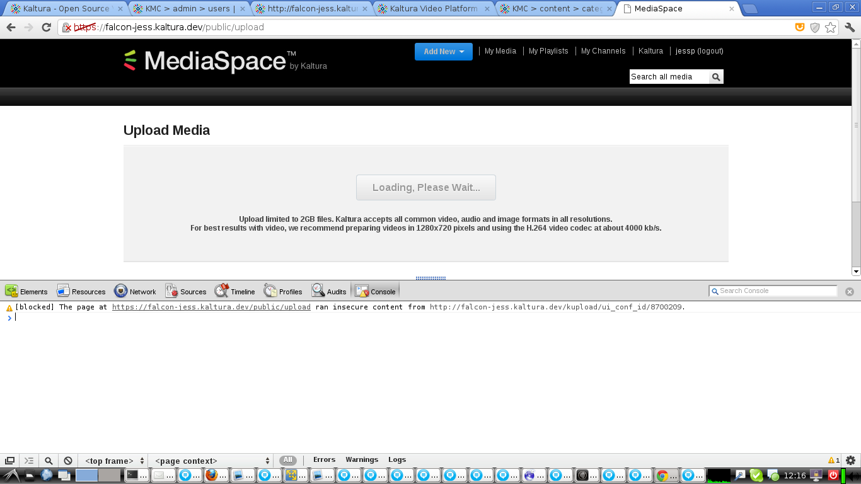The width and height of the screenshot is (861, 484).
Task: Switch to the Kaltura - Open Source tab
Action: pos(66,9)
